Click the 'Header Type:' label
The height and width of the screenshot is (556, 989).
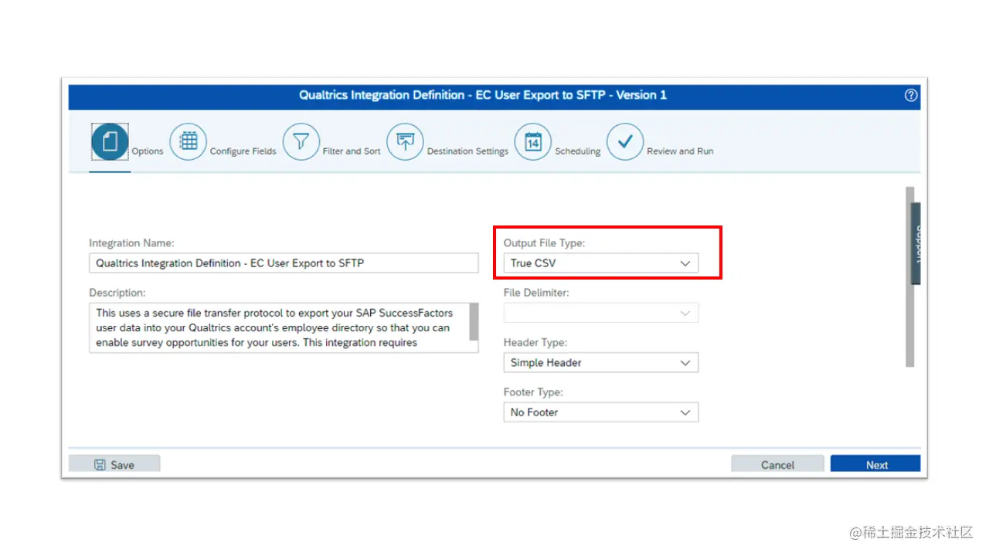click(x=535, y=343)
